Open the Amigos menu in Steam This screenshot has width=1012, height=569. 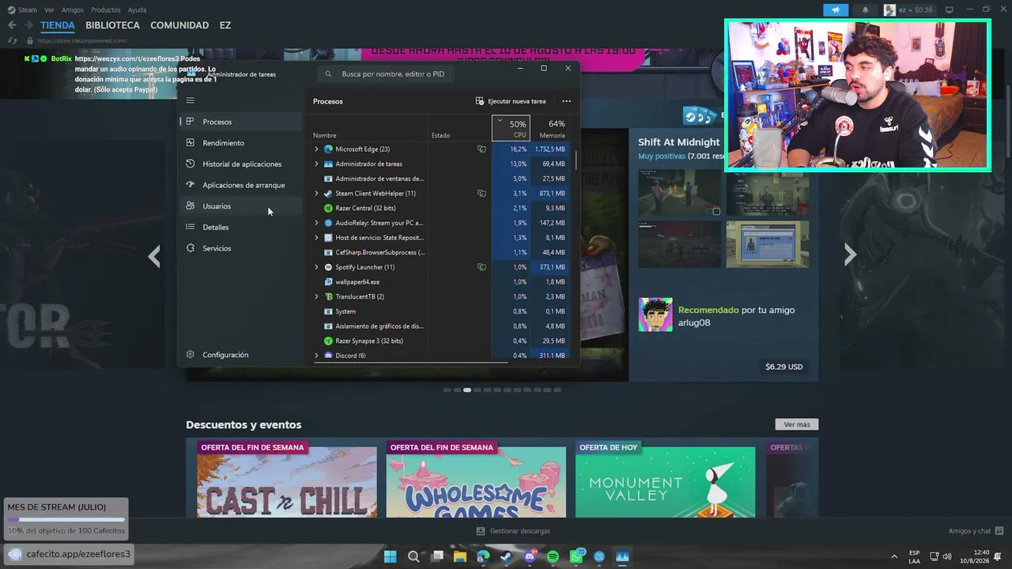coord(73,9)
